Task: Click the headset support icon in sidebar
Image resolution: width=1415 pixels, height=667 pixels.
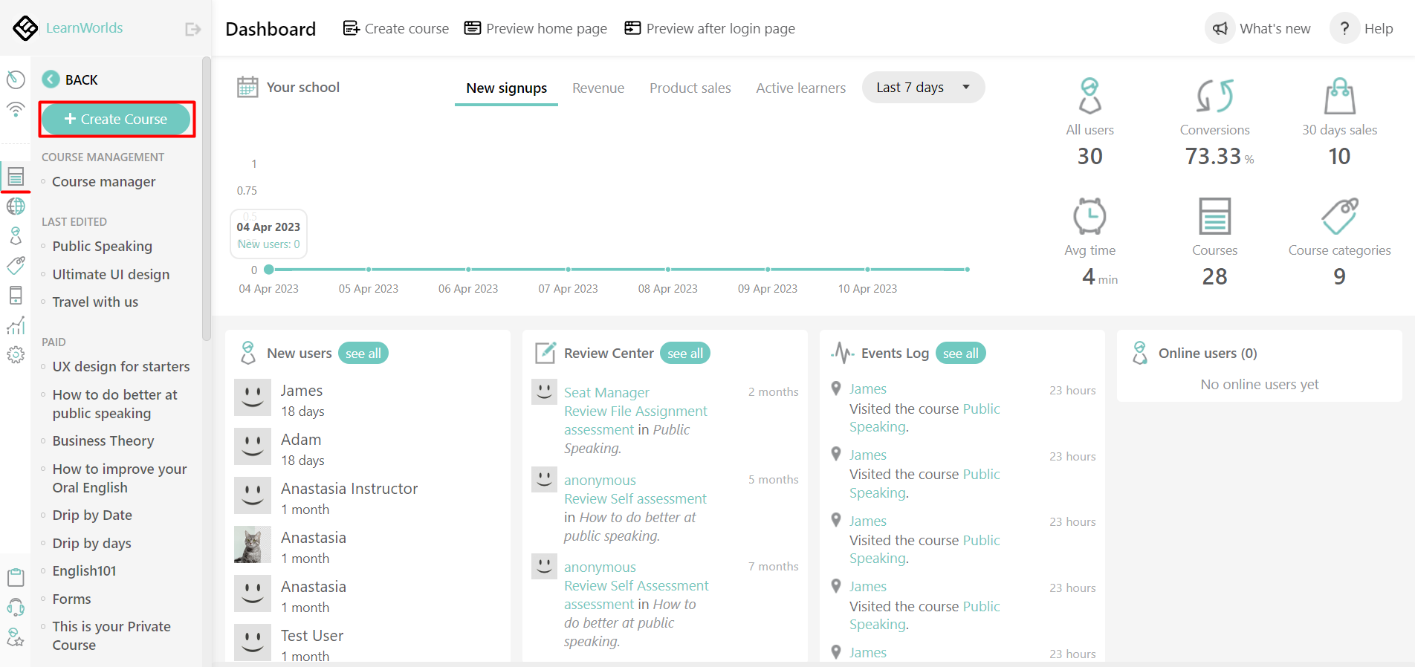Action: 16,607
